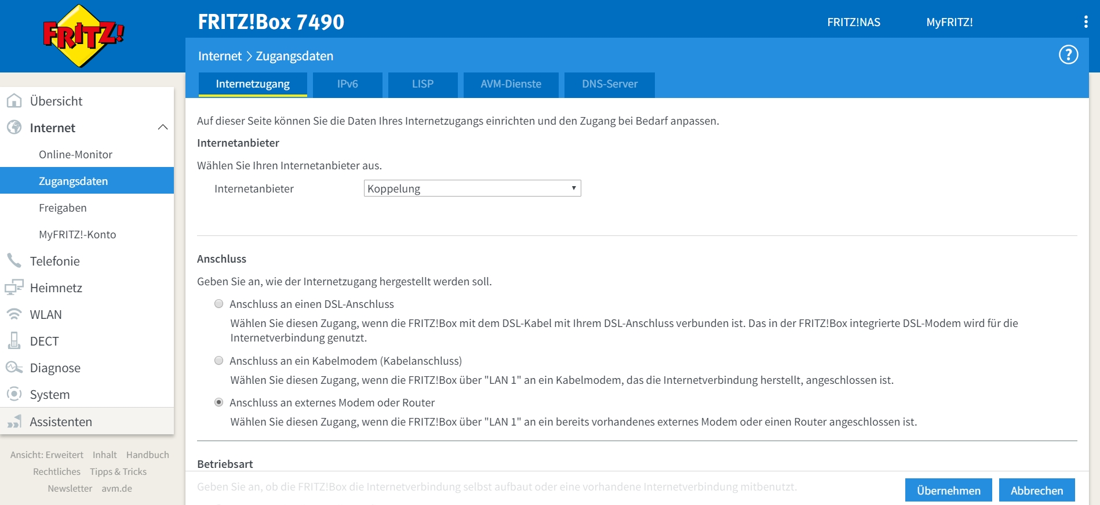Switch to the AVM-Dienste tab
This screenshot has height=505, width=1100.
511,85
